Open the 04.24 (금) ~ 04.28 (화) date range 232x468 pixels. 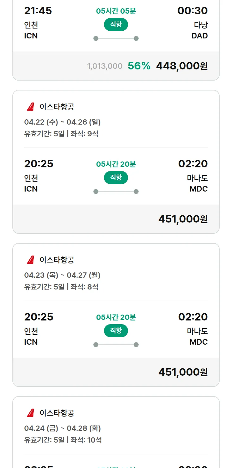[x=62, y=428]
